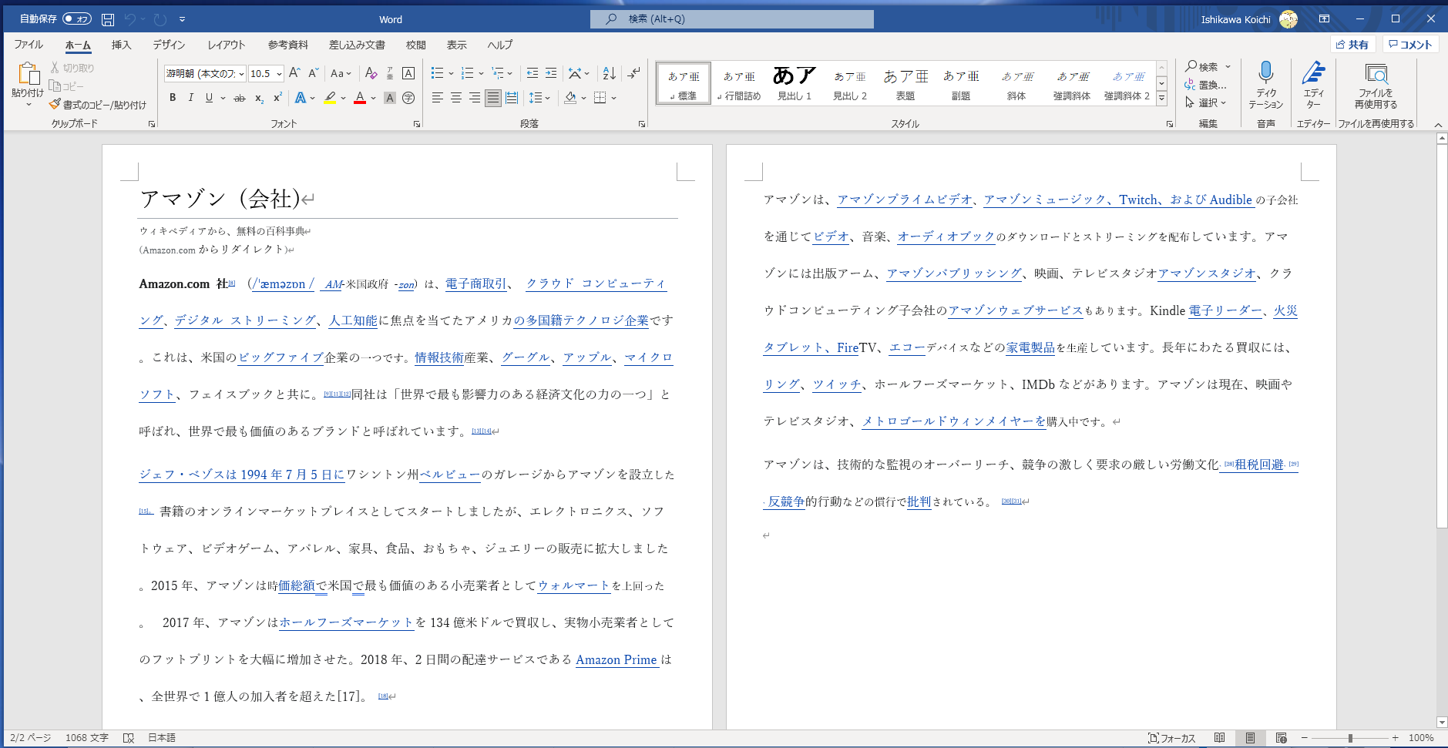This screenshot has width=1448, height=748.
Task: Open the font name dropdown
Action: tap(241, 74)
